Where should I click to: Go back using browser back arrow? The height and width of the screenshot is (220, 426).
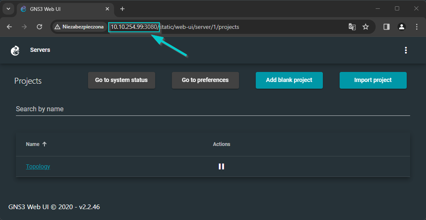pos(10,27)
